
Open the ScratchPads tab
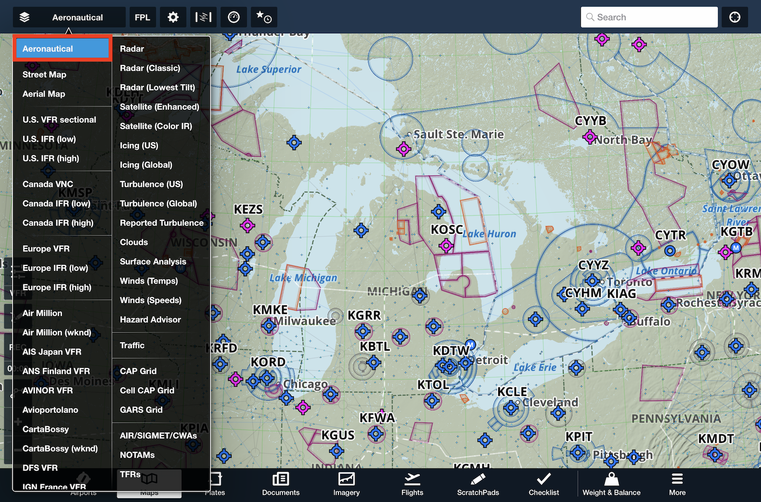[x=478, y=484]
